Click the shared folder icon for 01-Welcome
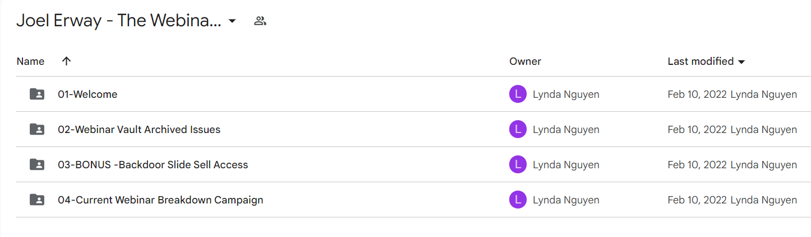This screenshot has height=237, width=811. click(x=37, y=94)
